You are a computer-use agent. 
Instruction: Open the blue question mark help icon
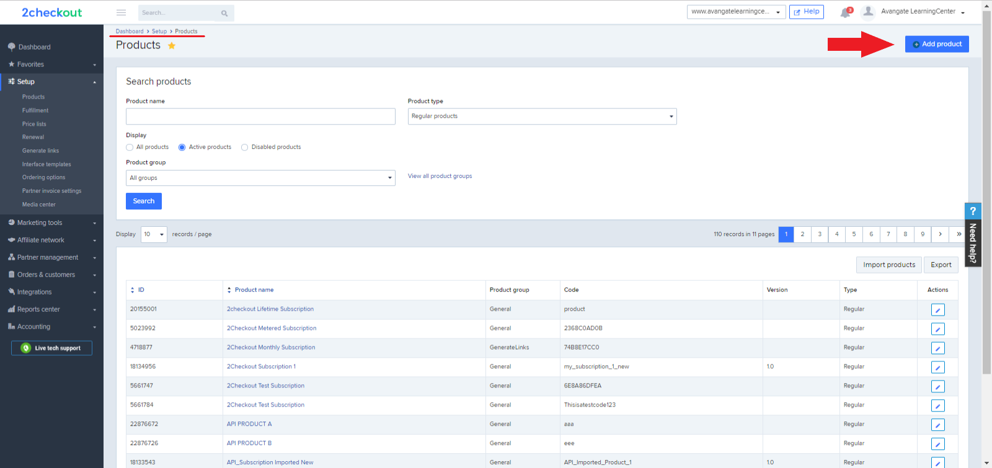point(973,211)
